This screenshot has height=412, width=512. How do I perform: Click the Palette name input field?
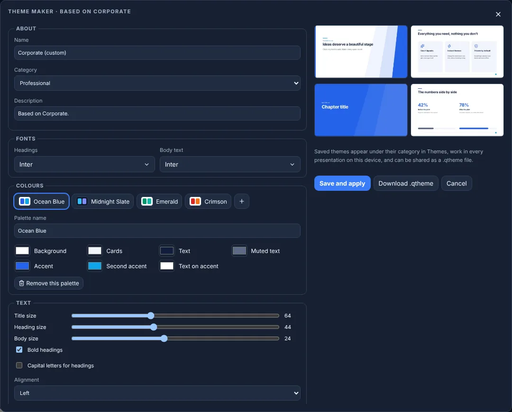157,231
